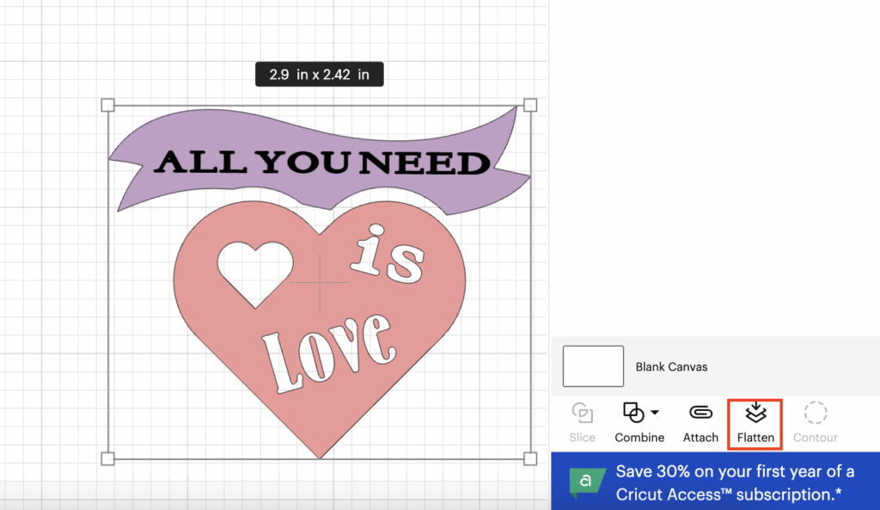Click the Slice tool icon
The height and width of the screenshot is (510, 880).
point(582,414)
